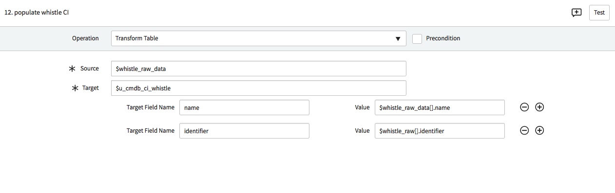This screenshot has width=615, height=193.
Task: Click the Operation label
Action: (85, 38)
